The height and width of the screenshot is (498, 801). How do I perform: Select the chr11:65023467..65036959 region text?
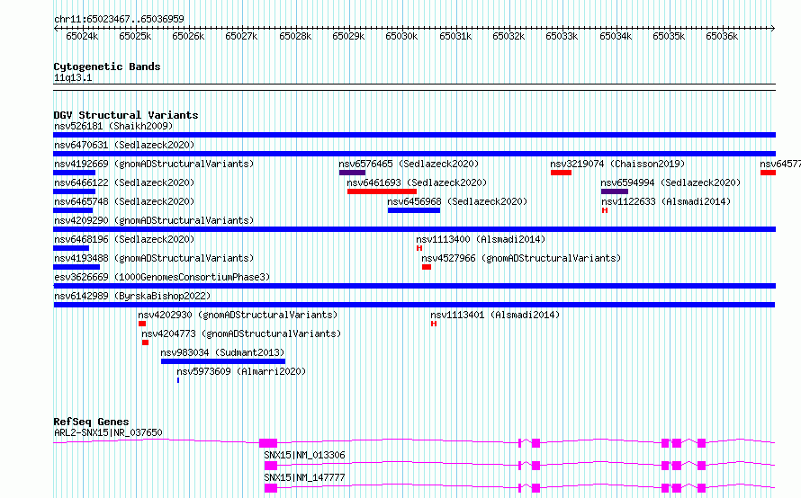(119, 19)
